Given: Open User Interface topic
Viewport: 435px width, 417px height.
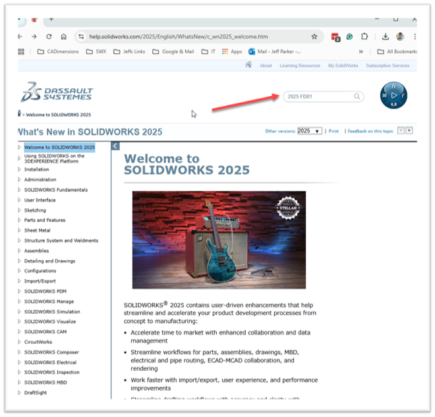Looking at the screenshot, I should coord(40,200).
